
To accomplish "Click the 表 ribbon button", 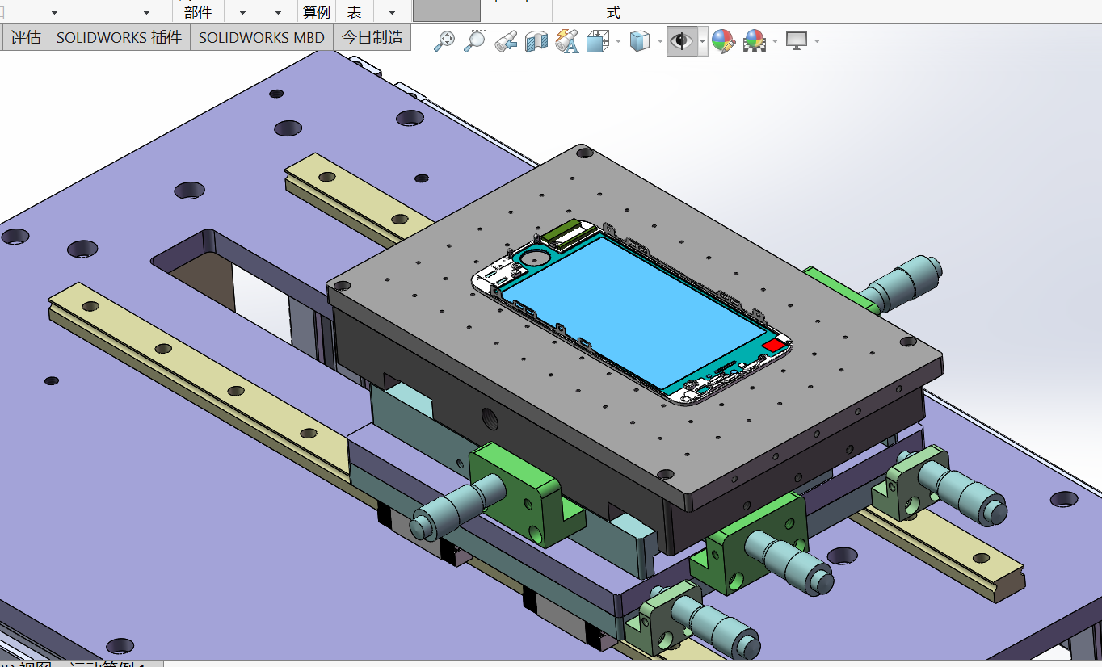I will [354, 12].
